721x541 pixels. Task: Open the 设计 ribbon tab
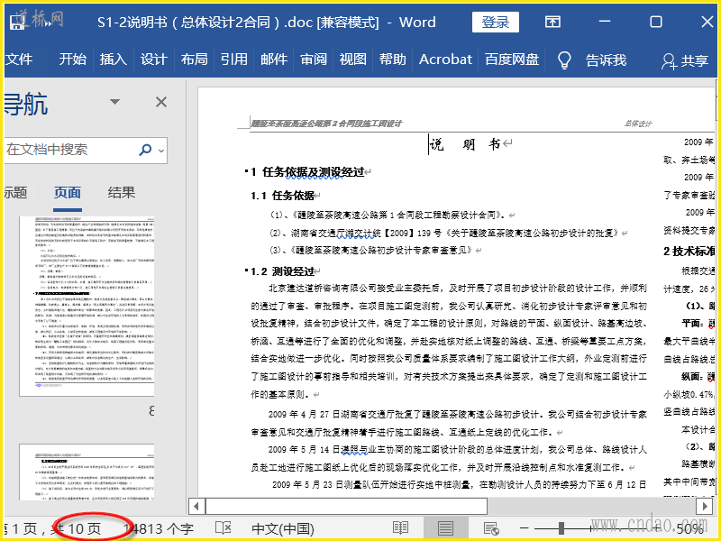coord(153,60)
